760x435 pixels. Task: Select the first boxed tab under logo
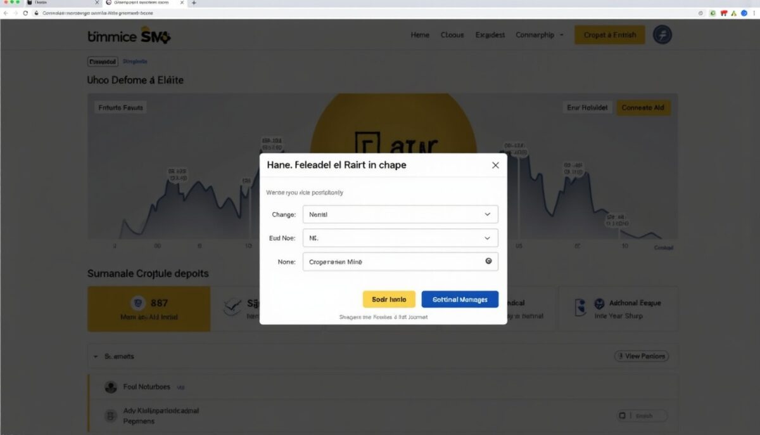103,62
